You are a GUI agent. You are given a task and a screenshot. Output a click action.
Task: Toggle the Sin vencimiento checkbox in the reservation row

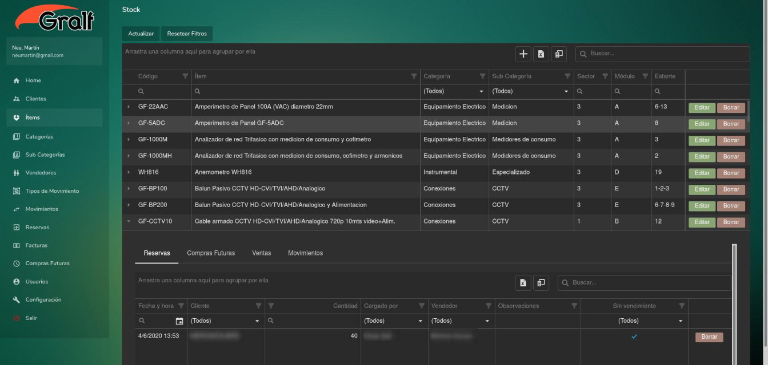pyautogui.click(x=634, y=336)
